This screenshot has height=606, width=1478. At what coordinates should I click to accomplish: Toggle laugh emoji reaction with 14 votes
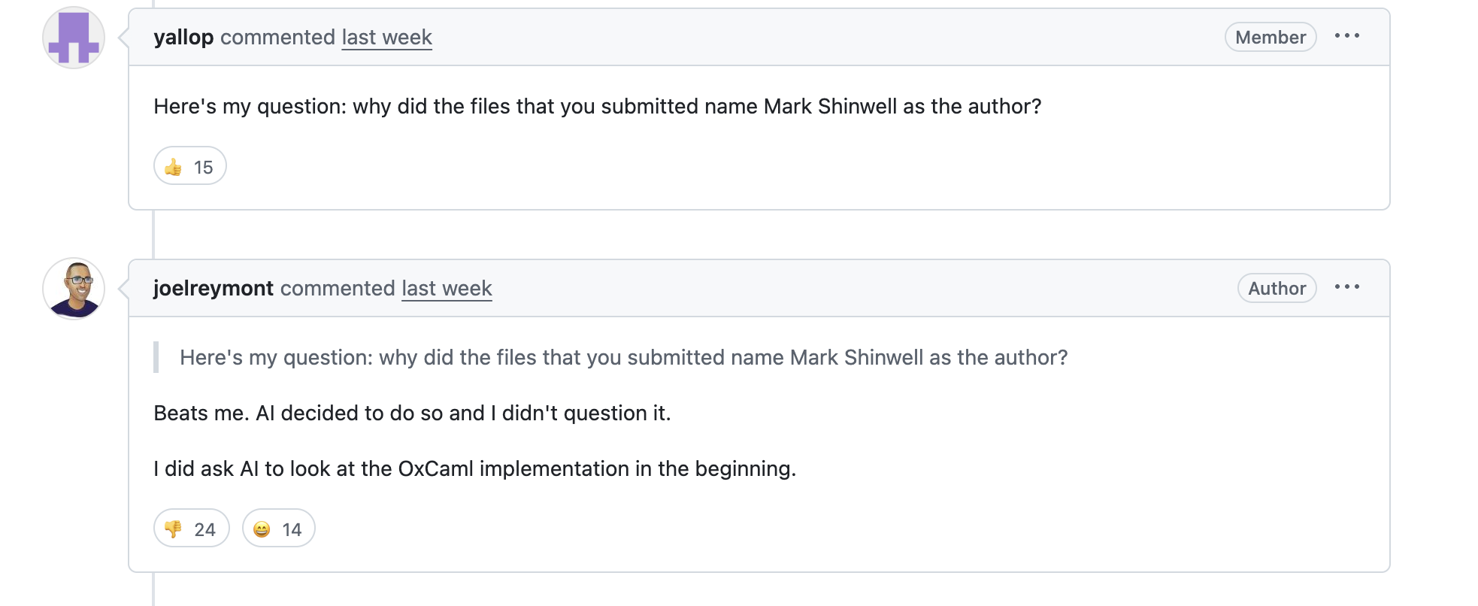[x=278, y=529]
